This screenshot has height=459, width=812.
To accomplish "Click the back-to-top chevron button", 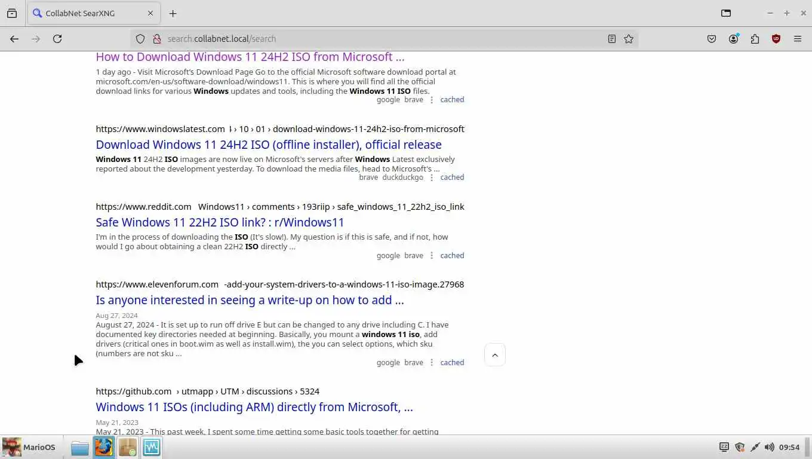I will [x=495, y=355].
